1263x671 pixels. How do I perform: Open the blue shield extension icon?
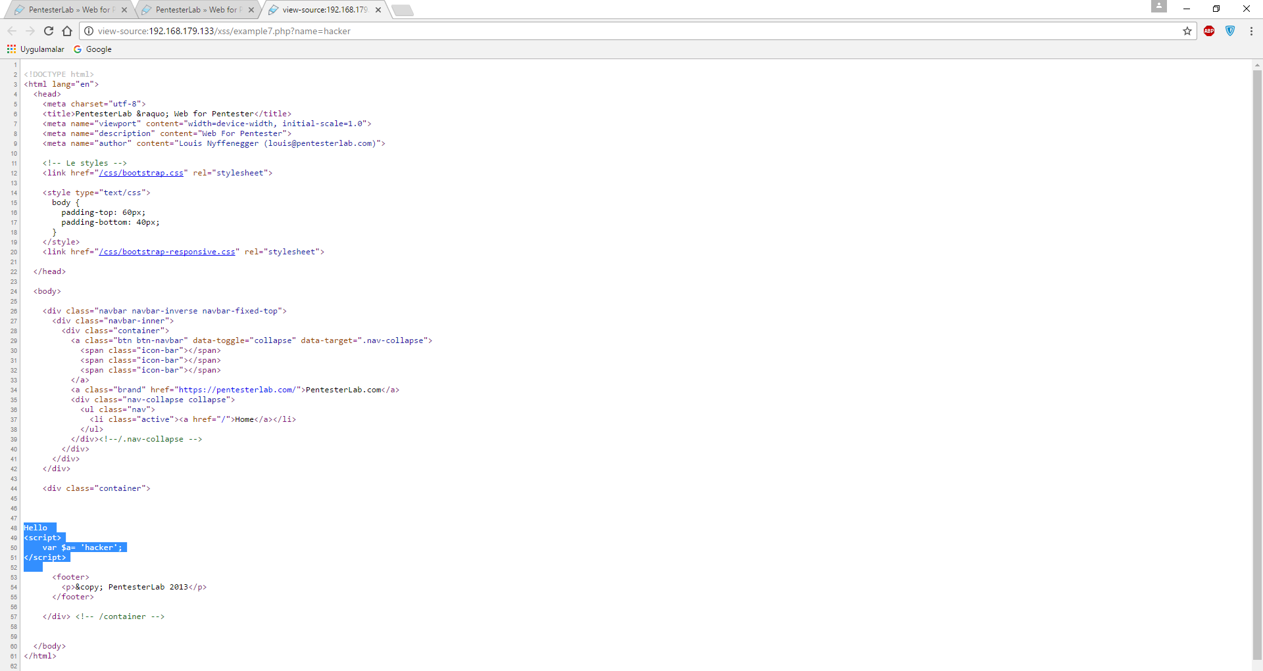(1230, 31)
